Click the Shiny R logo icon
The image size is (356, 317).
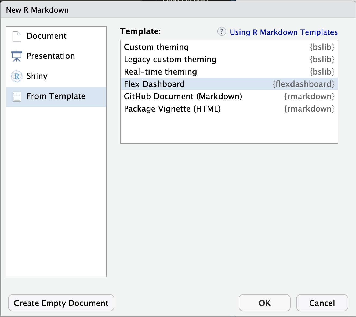[17, 76]
